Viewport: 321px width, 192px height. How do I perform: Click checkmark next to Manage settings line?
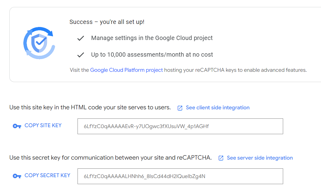click(x=81, y=38)
